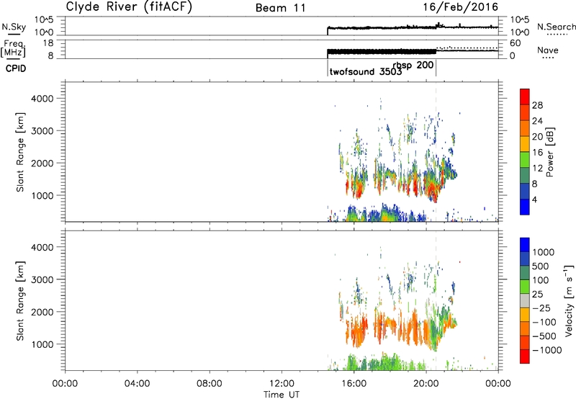The image size is (576, 399).
Task: Click the '2000' tick of the power panel
Action: (x=42, y=163)
